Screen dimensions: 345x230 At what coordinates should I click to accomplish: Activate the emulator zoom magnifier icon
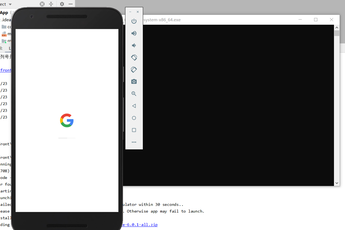point(134,94)
